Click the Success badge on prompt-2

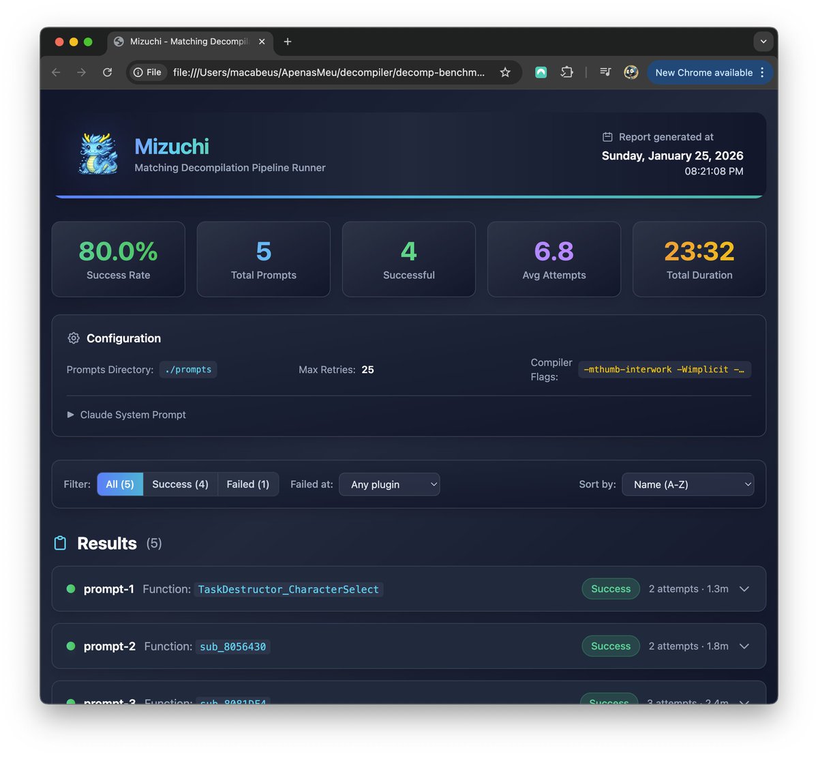(x=611, y=646)
